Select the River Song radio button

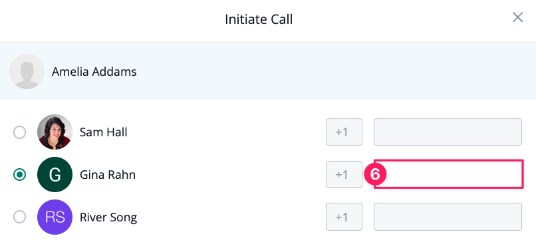19,217
